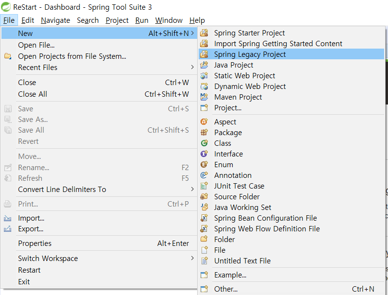Expand the New submenu arrow
The width and height of the screenshot is (388, 295).
(x=192, y=33)
